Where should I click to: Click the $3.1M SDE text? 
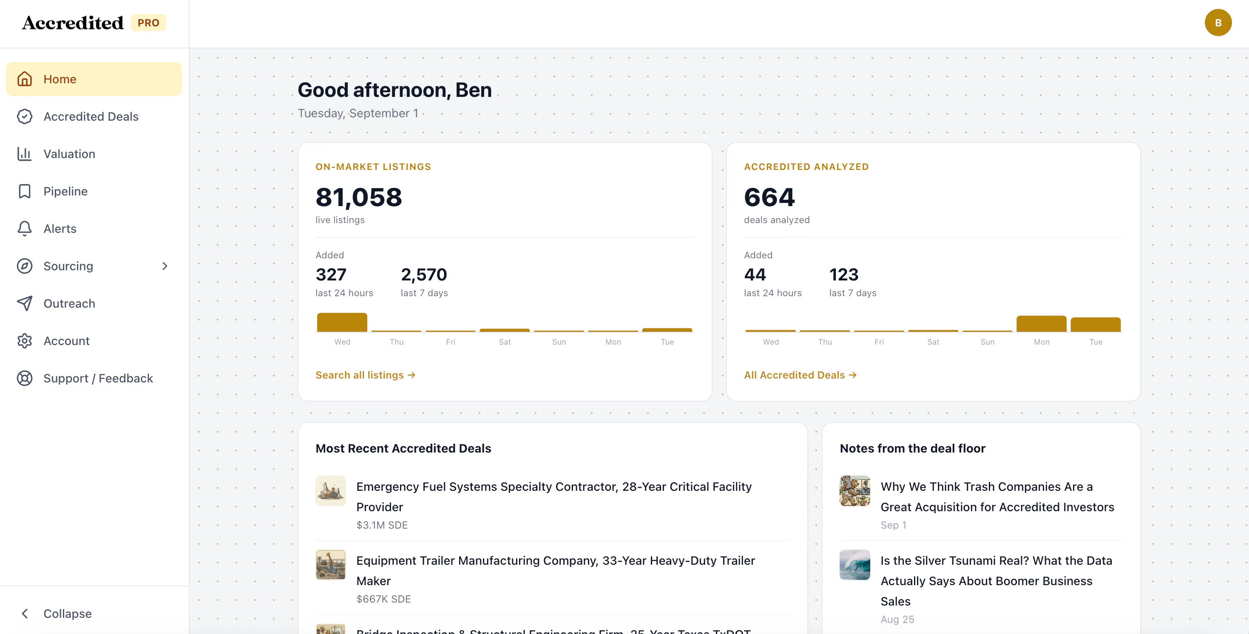pyautogui.click(x=382, y=525)
